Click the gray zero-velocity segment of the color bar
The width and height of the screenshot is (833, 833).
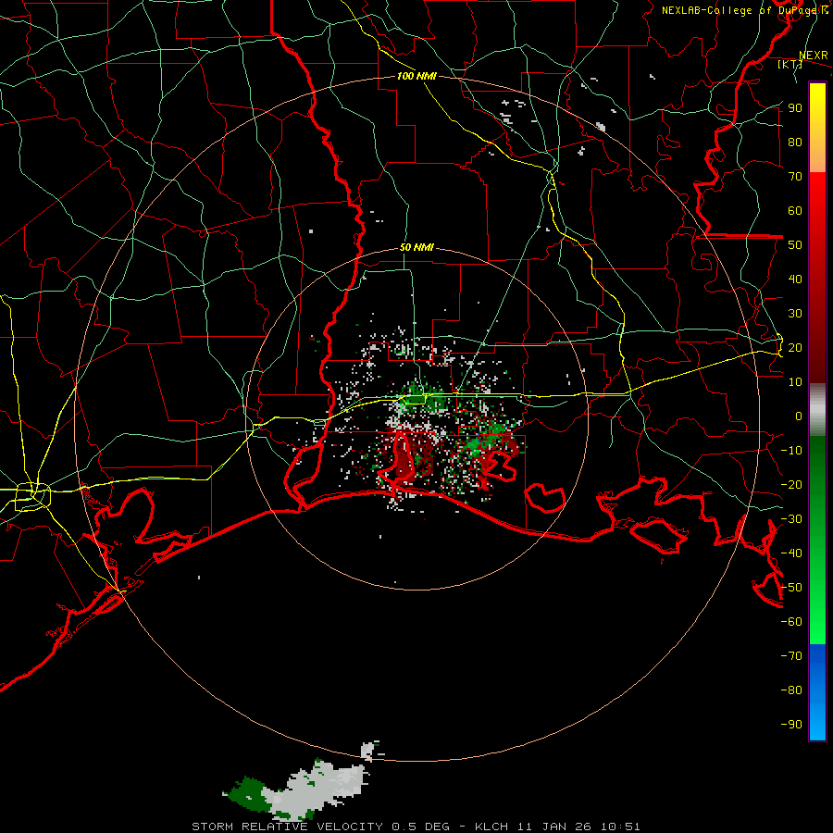pos(817,409)
